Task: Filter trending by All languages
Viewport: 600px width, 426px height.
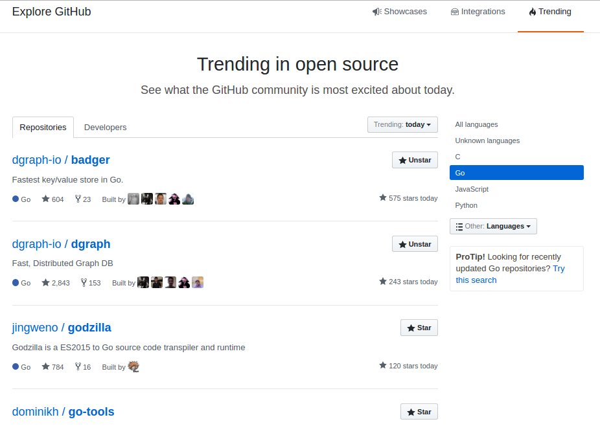Action: (x=476, y=125)
